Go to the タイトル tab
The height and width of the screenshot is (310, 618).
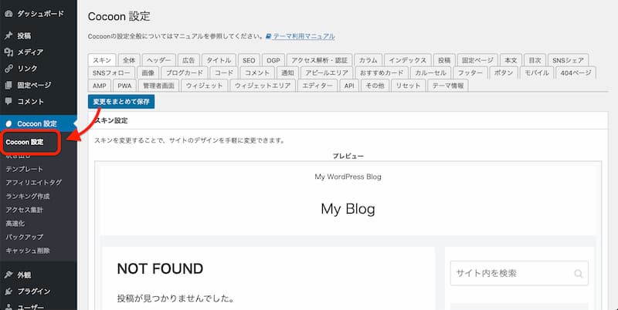[219, 60]
